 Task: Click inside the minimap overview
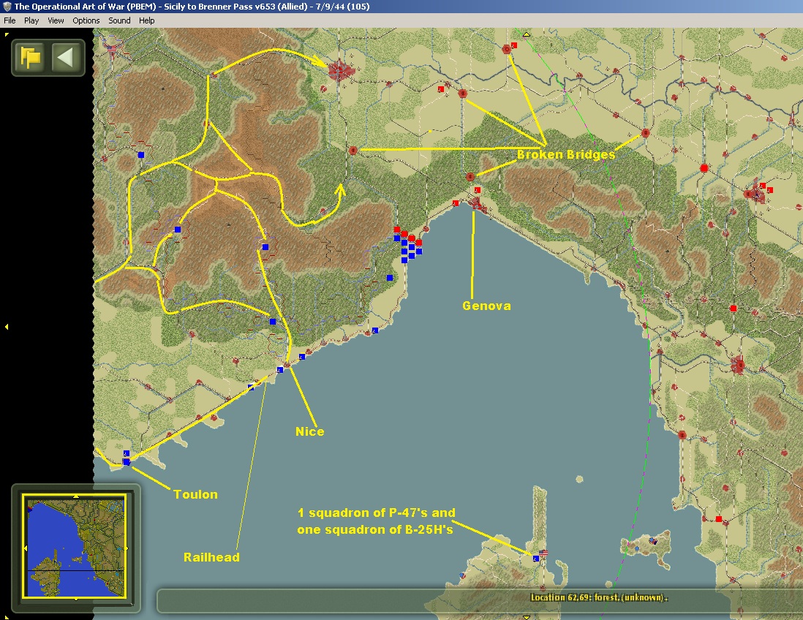click(x=76, y=547)
